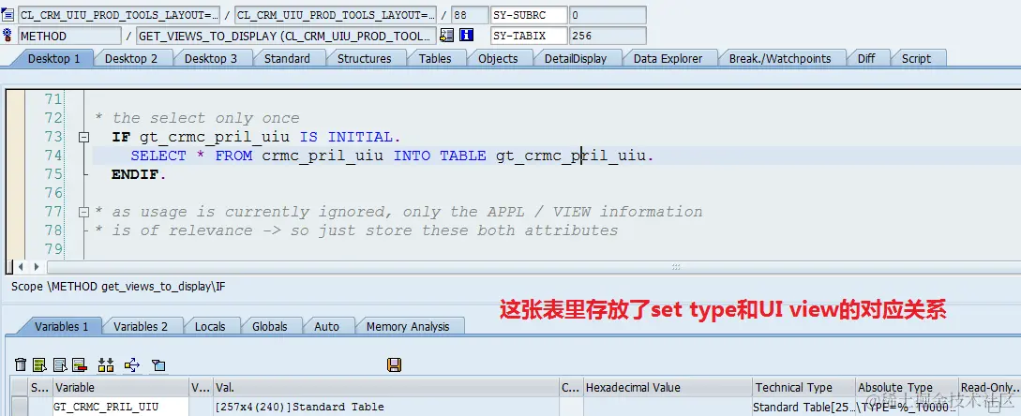Switch to Desktop 1 tab
1021x416 pixels.
(x=54, y=59)
